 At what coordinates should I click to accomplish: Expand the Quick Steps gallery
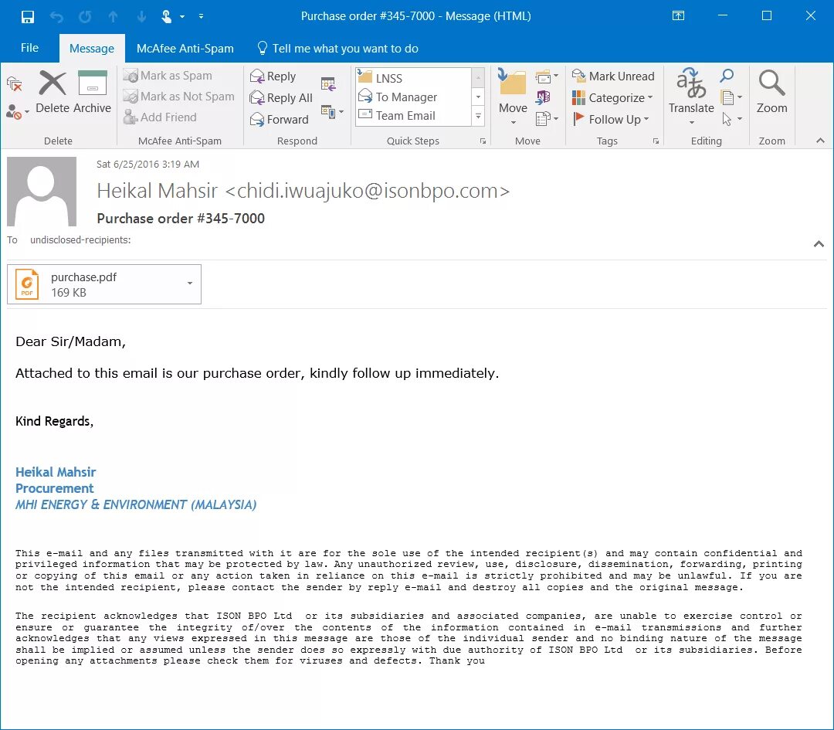click(x=478, y=116)
